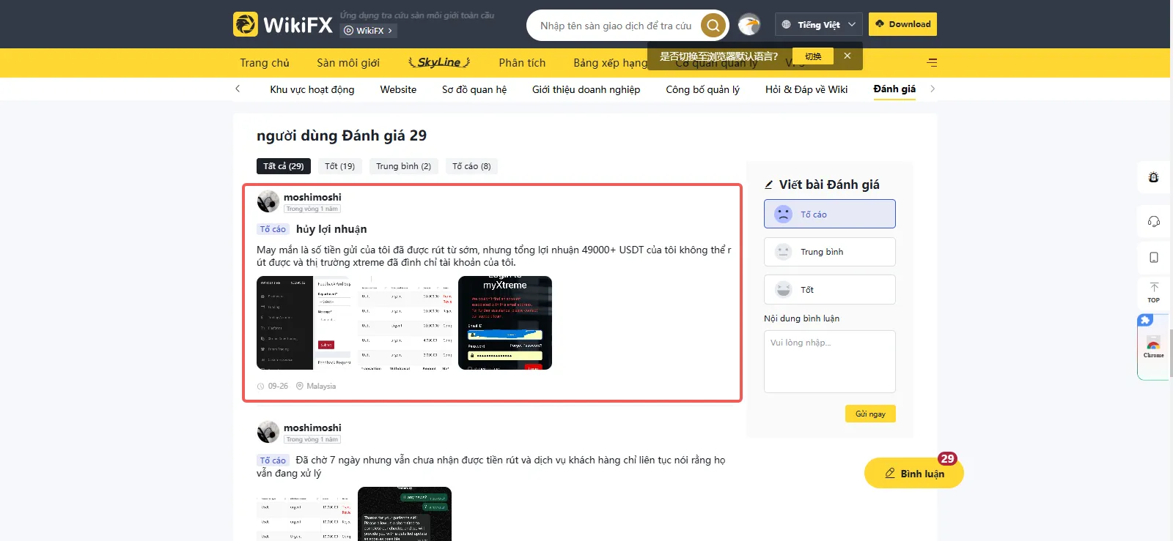Select the Trung bình rating option
Screen dimensions: 1173x541
coord(829,252)
